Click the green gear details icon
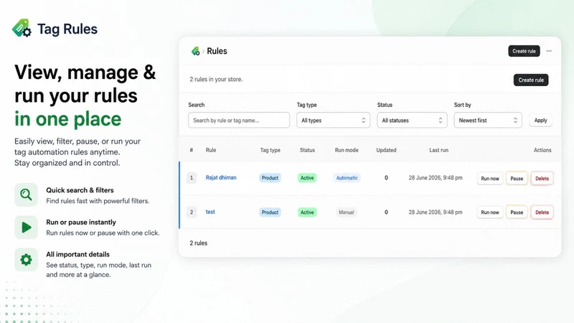Screen dimensions: 574x323 (x=26, y=260)
